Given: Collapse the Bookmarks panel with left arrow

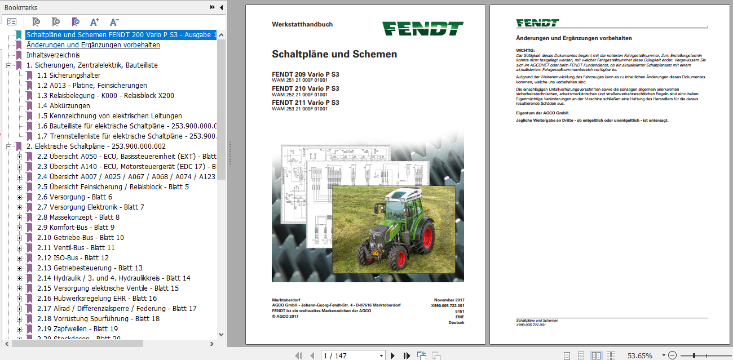Looking at the screenshot, I should pos(221,7).
